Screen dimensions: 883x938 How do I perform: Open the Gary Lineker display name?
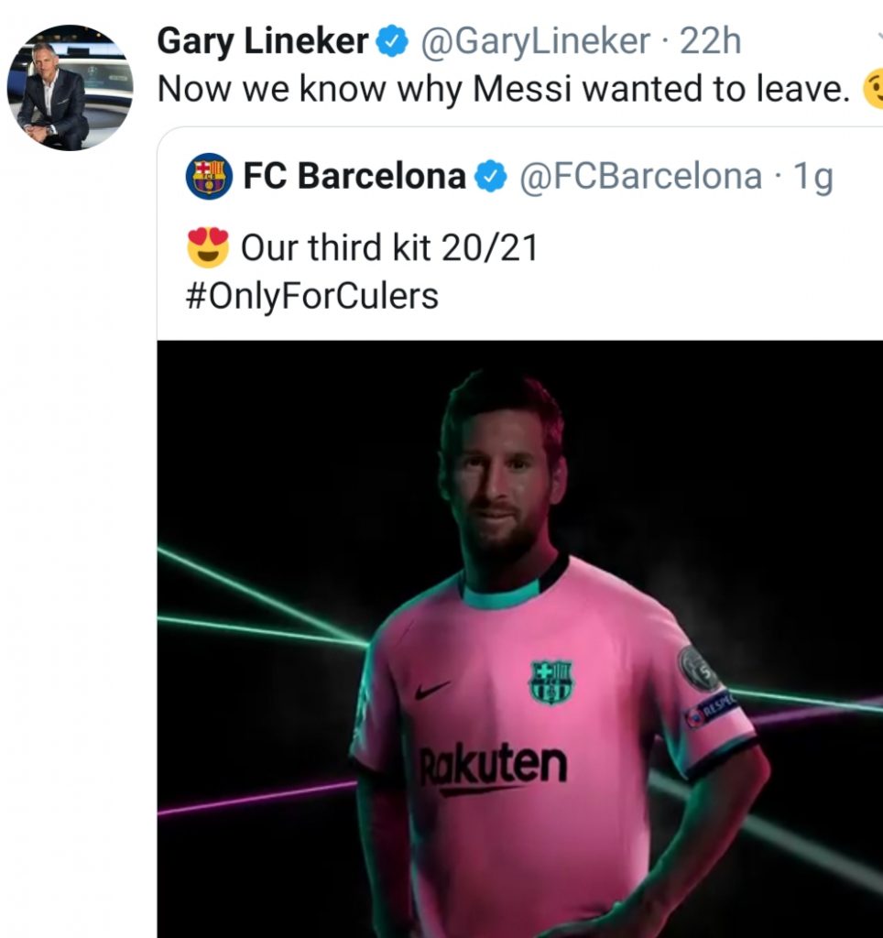(263, 41)
